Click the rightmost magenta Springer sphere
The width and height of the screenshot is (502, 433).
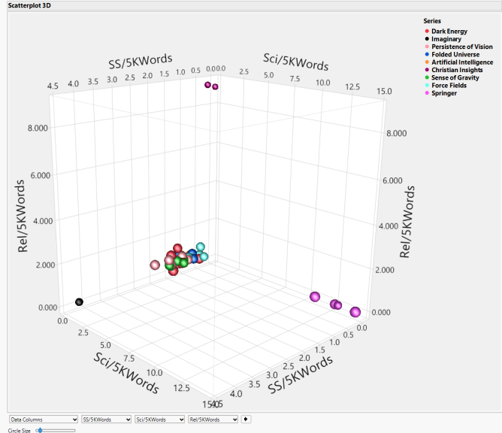(x=355, y=312)
